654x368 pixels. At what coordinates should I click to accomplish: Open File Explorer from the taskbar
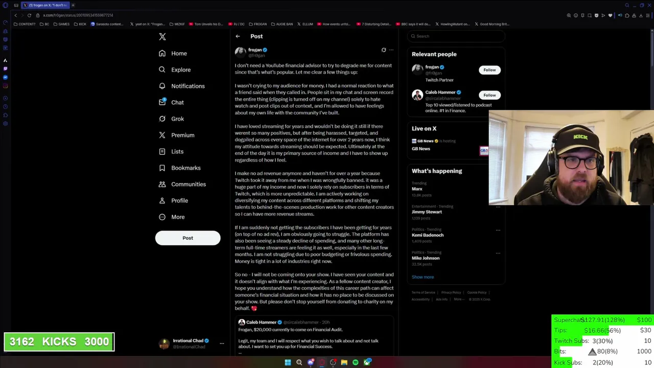click(x=344, y=362)
